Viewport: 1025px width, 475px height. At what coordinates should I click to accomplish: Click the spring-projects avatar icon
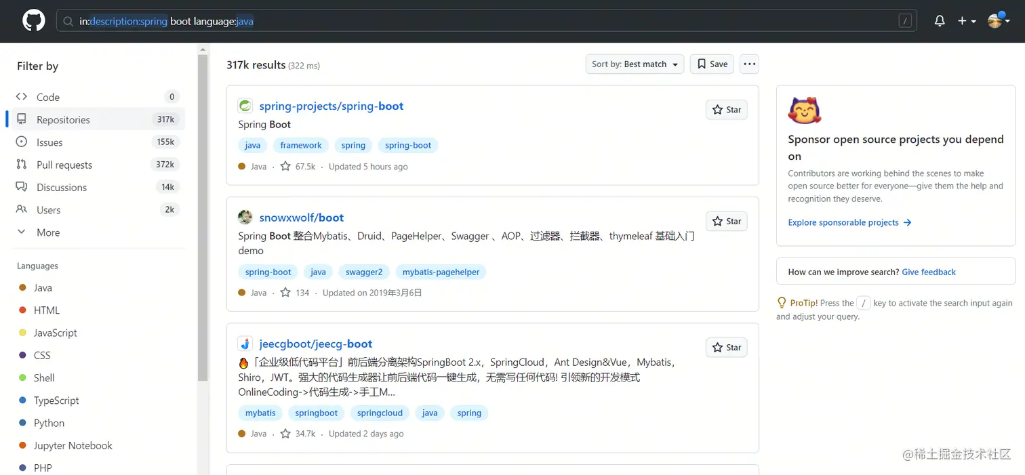pyautogui.click(x=245, y=106)
